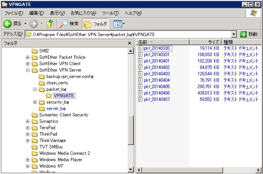Image resolution: width=263 pixels, height=174 pixels.
Task: Select the SMI2 folder in tree
Action: point(44,51)
